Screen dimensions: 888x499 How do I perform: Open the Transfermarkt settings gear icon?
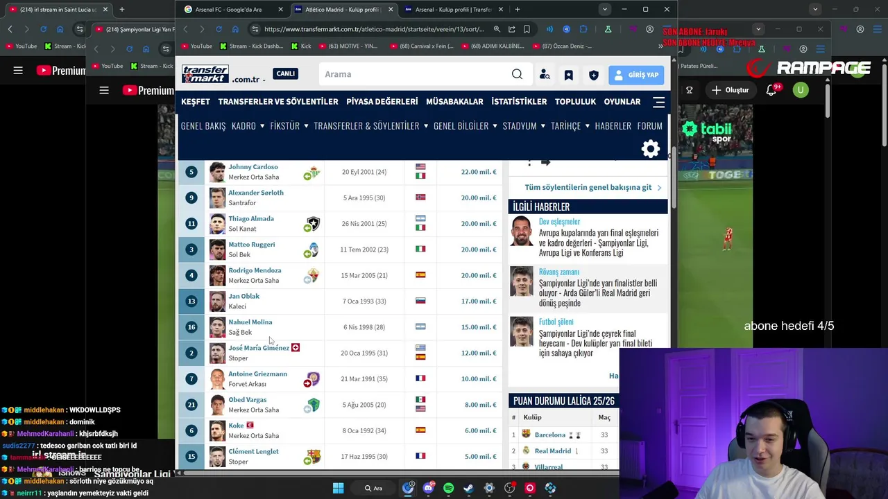[650, 149]
